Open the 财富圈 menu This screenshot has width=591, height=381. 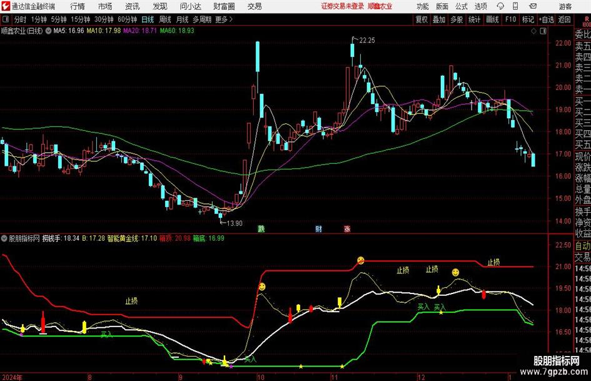pos(224,6)
